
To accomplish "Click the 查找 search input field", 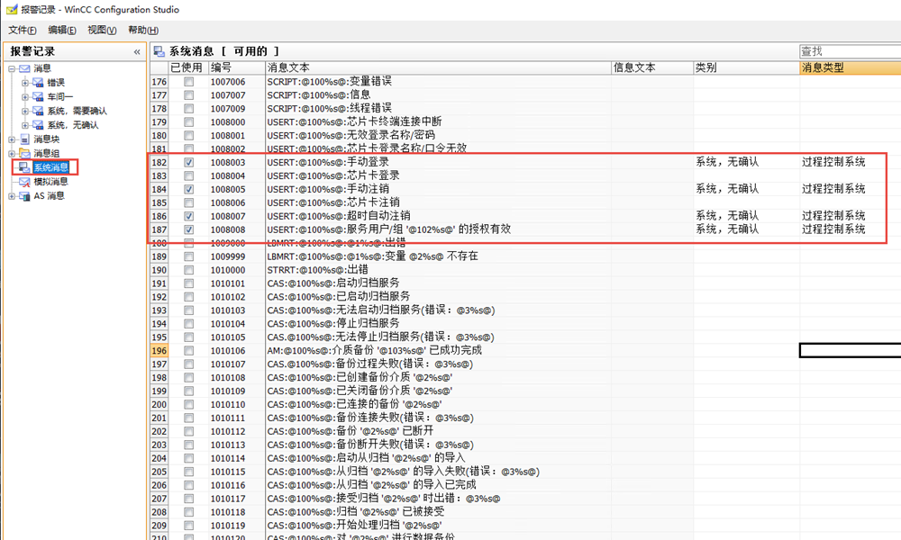I will (849, 51).
